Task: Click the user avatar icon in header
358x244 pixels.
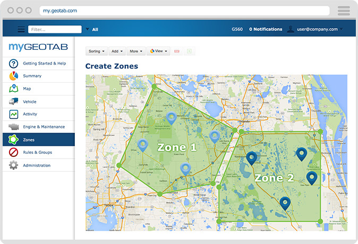Action: (x=291, y=29)
